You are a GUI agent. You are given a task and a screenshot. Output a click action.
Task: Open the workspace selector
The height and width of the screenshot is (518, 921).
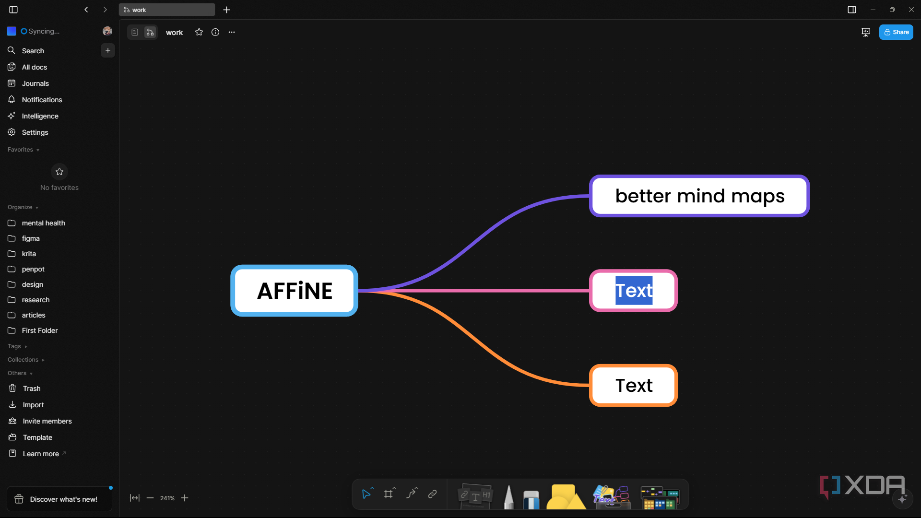34,31
